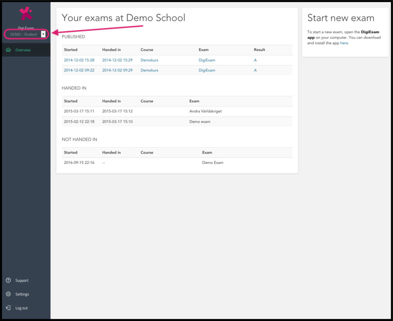Image resolution: width=393 pixels, height=321 pixels.
Task: Click Demokurs in the 15:28 row
Action: tap(150, 60)
